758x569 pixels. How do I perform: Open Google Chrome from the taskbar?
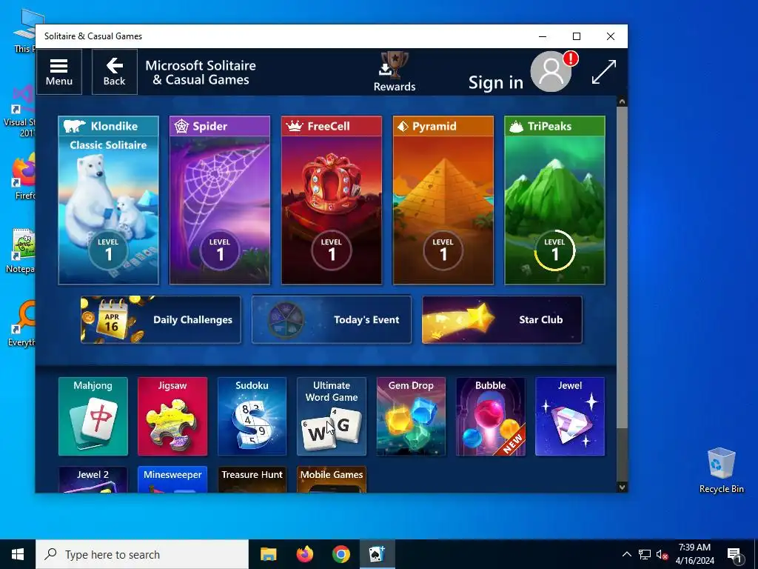(x=341, y=554)
